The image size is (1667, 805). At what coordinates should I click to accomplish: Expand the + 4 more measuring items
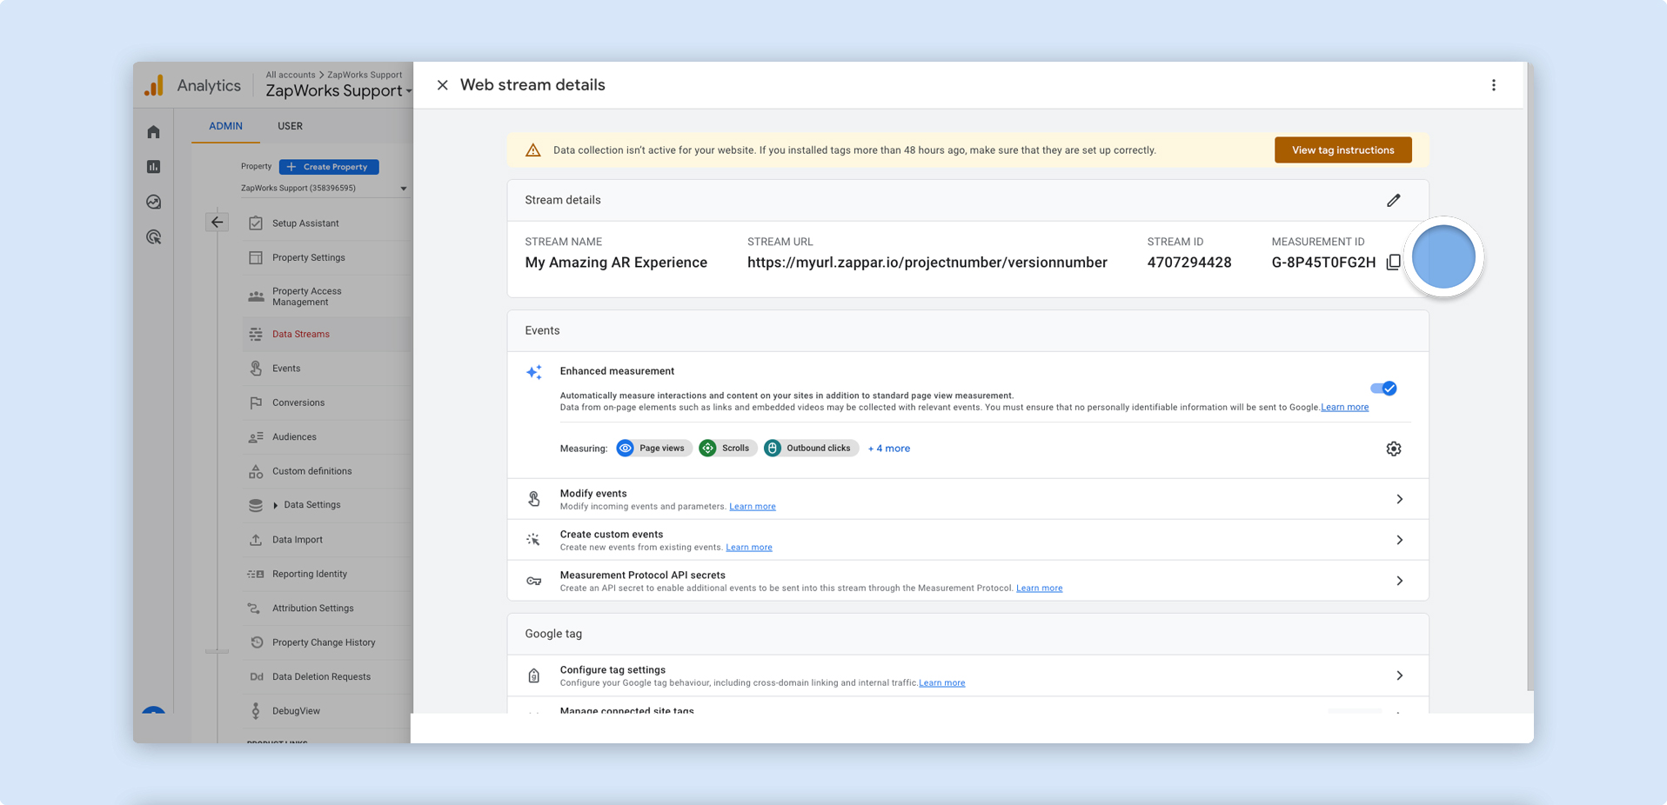(x=888, y=449)
